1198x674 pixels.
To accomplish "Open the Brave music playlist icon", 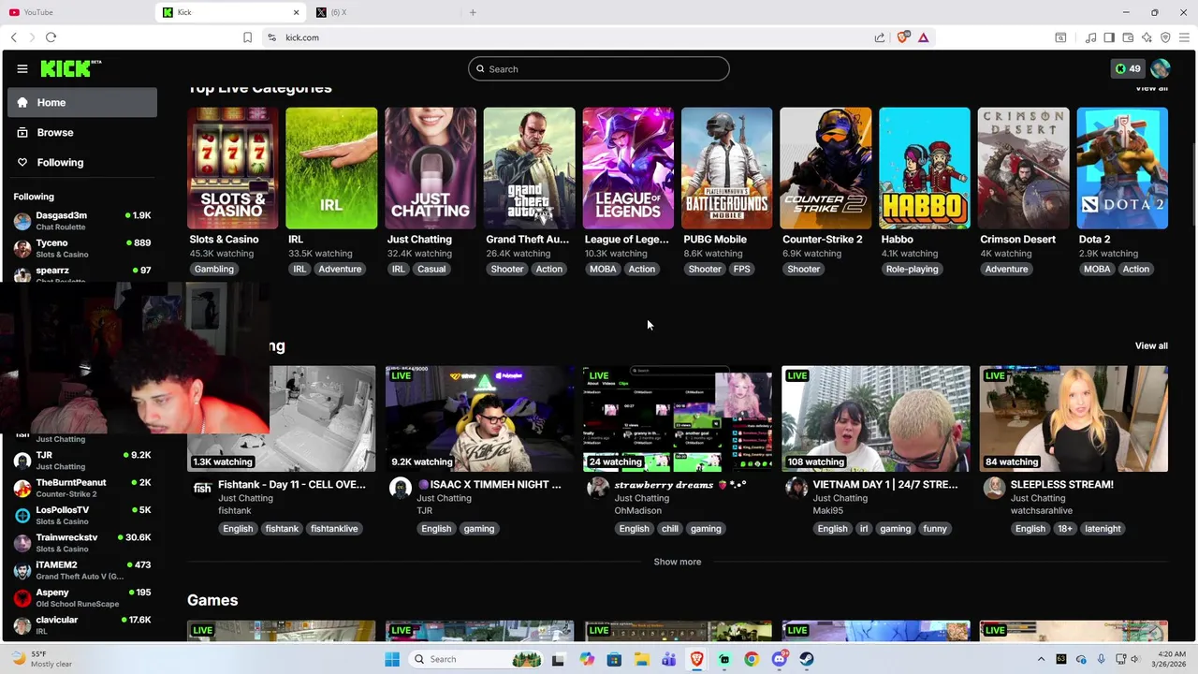I will click(x=1090, y=37).
